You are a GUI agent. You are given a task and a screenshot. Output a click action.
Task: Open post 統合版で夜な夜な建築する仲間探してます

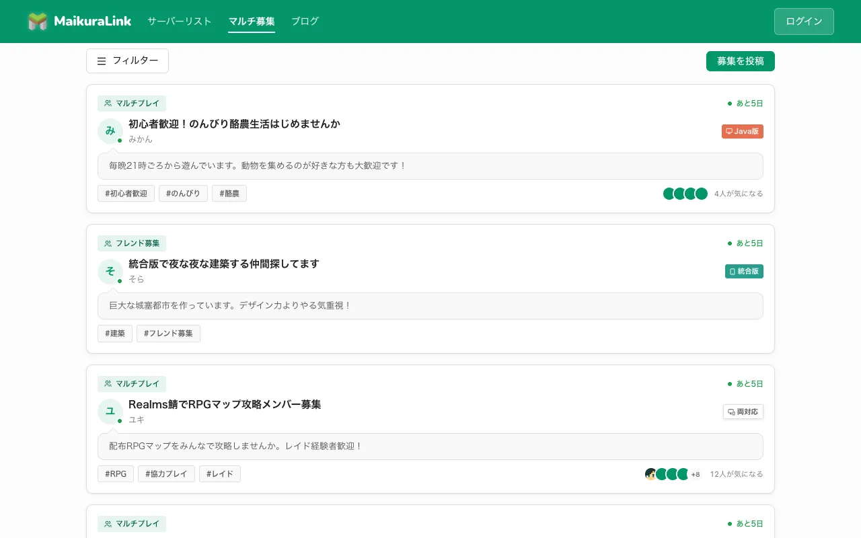pos(224,264)
